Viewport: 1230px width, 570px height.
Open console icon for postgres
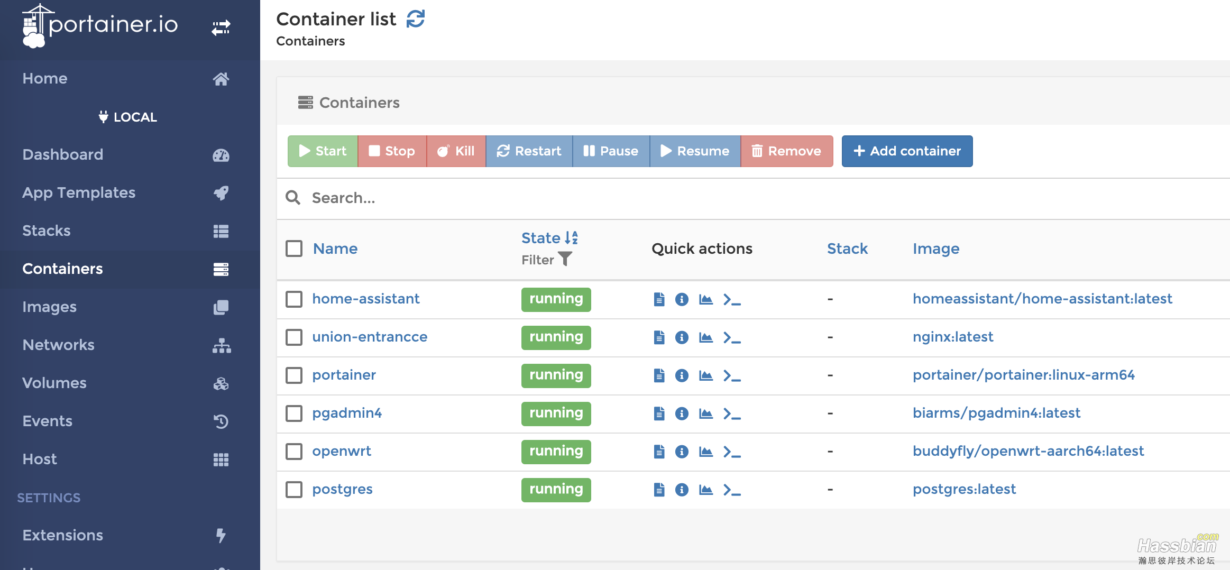732,490
